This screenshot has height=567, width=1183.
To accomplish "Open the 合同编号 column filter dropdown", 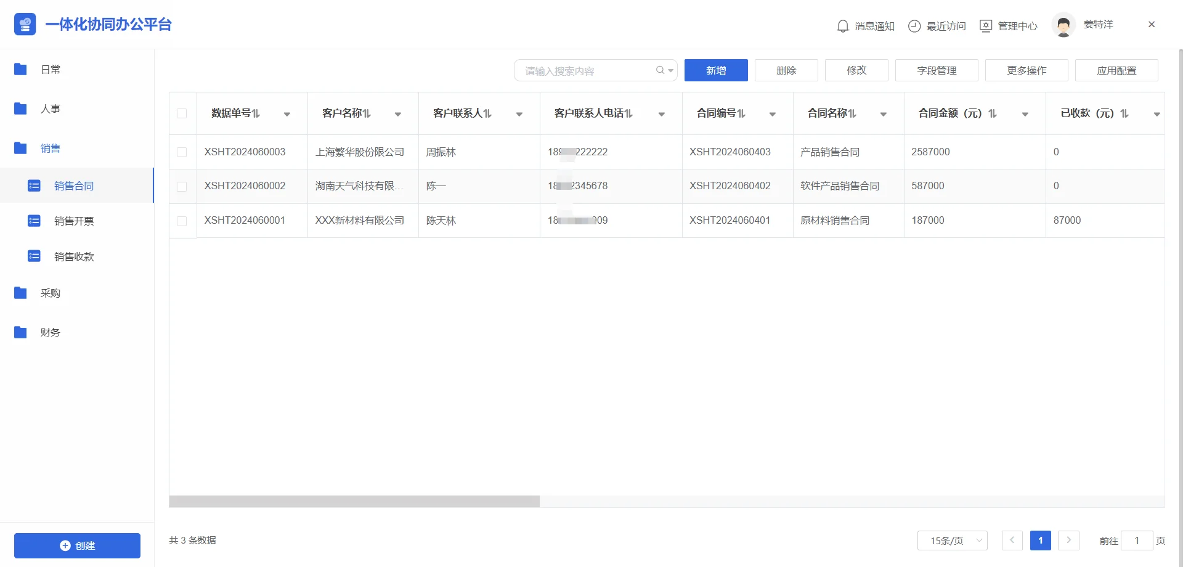I will (x=773, y=114).
